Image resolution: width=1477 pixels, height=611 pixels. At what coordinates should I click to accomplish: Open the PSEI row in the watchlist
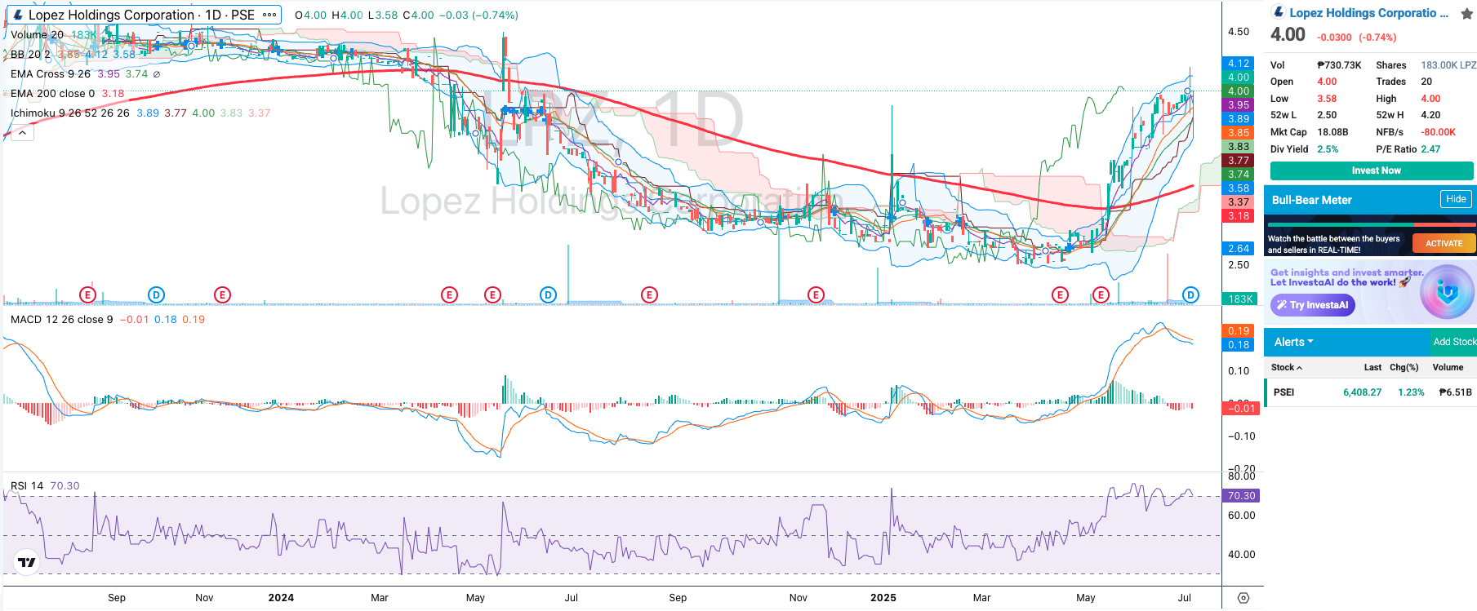(x=1371, y=392)
